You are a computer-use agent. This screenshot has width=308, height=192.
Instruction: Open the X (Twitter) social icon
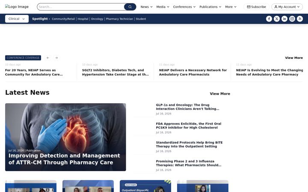(x=277, y=19)
